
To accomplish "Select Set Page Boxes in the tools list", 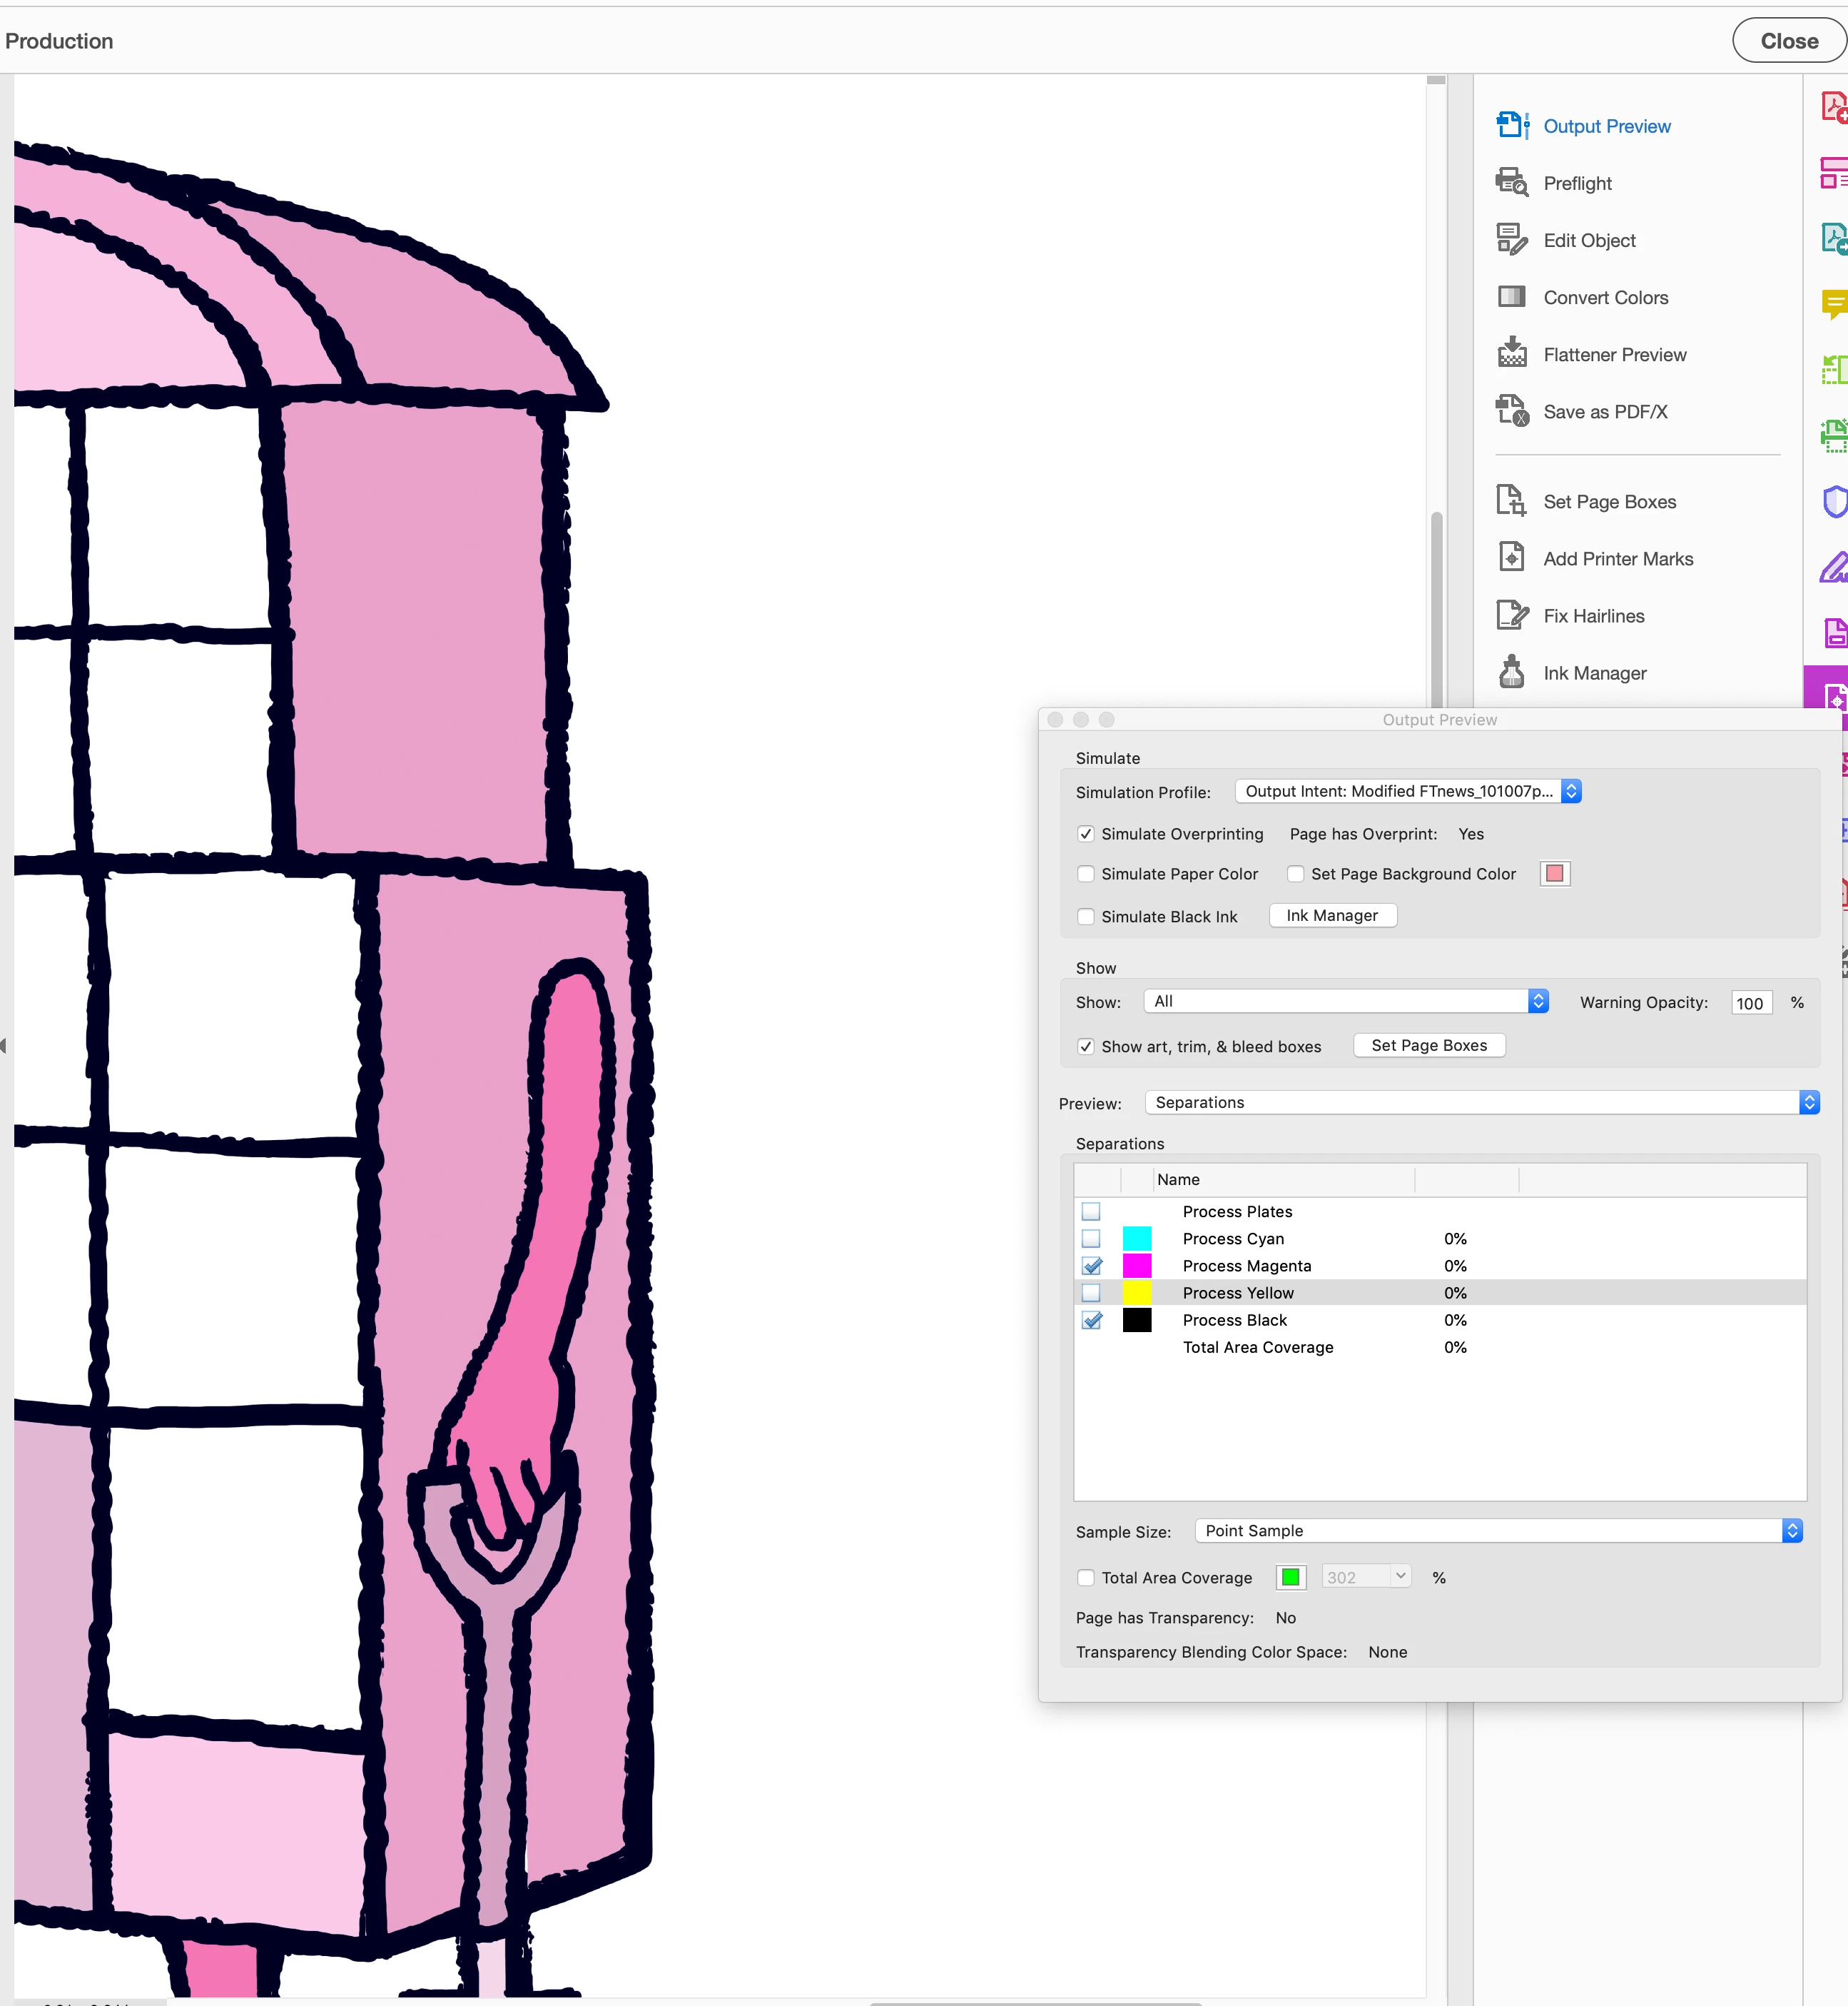I will tap(1609, 501).
